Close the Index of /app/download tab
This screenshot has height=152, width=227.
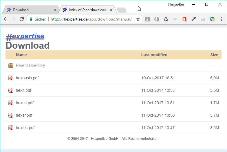[x=111, y=10]
